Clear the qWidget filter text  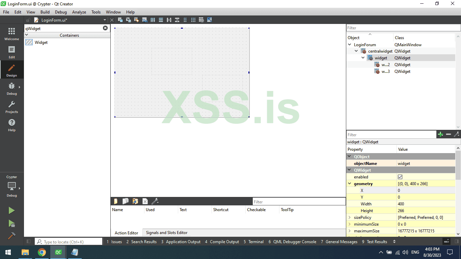tap(105, 28)
